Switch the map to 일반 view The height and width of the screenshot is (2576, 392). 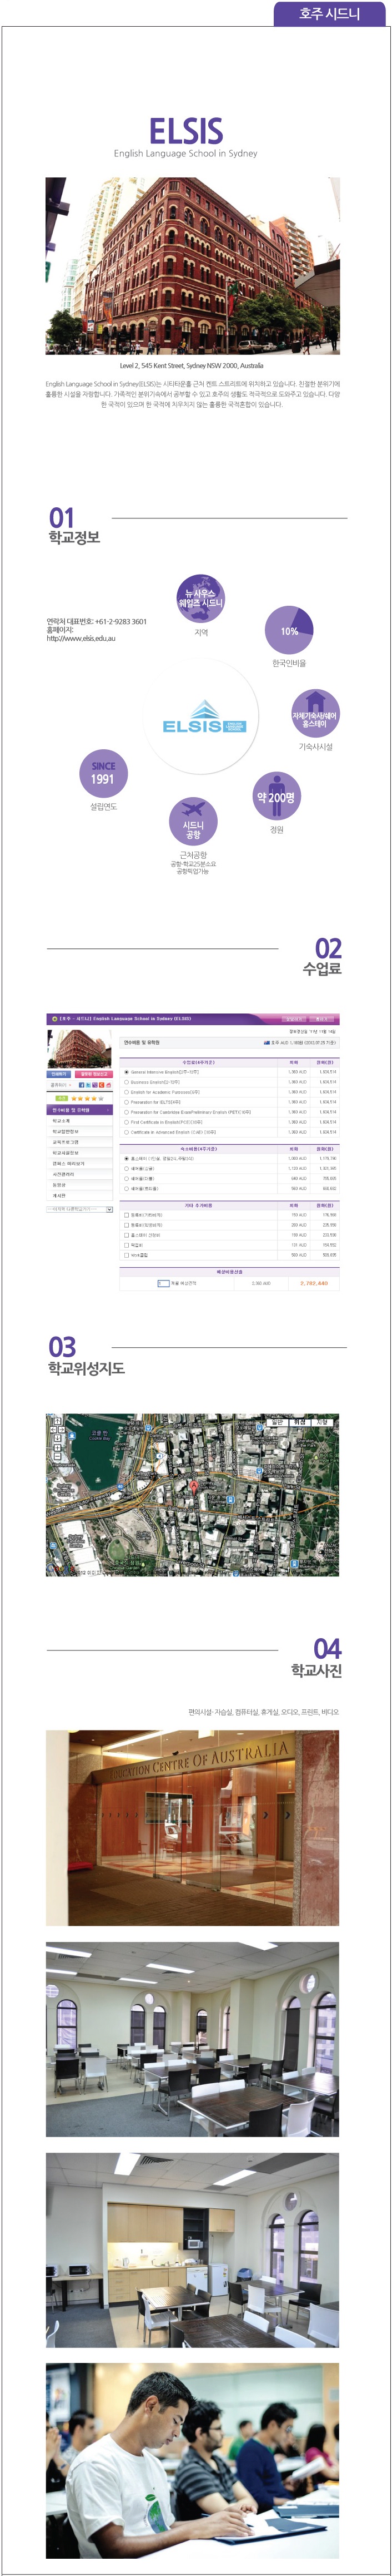(277, 1422)
